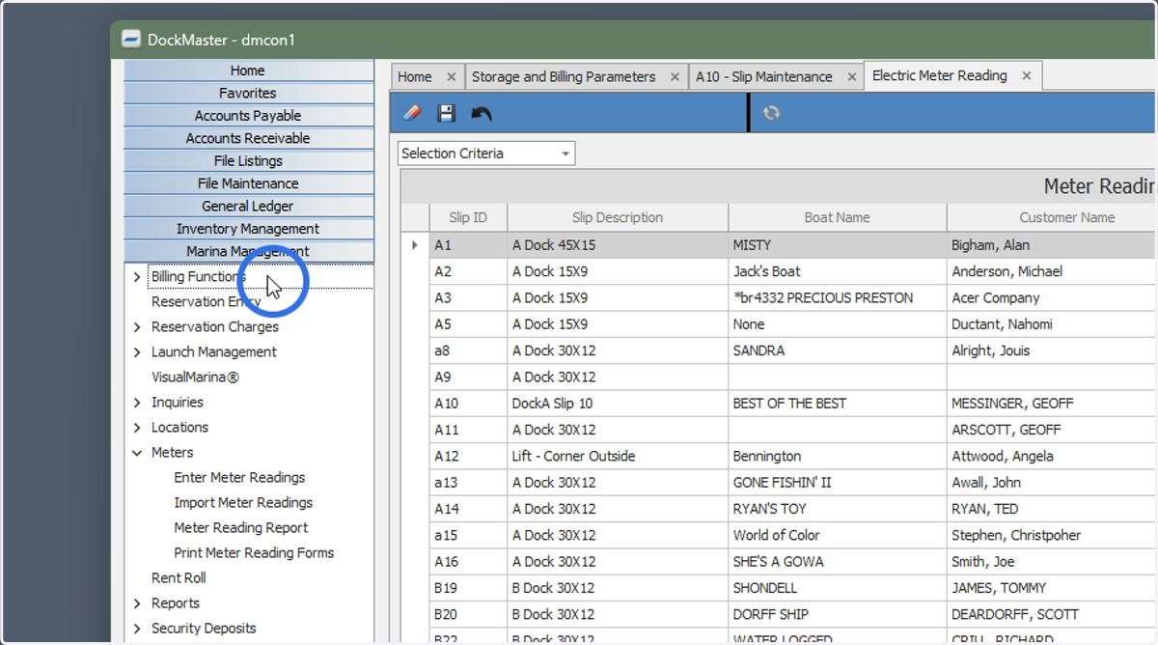Screen dimensions: 1158x645
Task: Open Enter Meter Readings
Action: [x=239, y=478]
